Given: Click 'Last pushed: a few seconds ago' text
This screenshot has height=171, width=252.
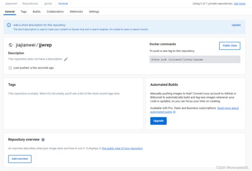Looking at the screenshot, I should 34,68.
